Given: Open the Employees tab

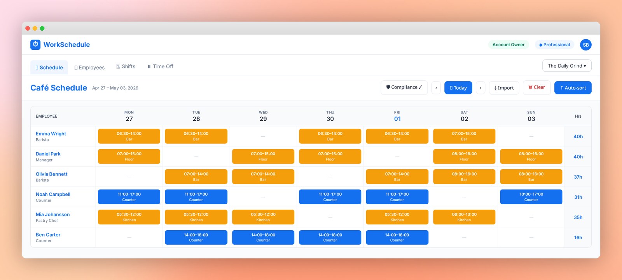Looking at the screenshot, I should (89, 67).
